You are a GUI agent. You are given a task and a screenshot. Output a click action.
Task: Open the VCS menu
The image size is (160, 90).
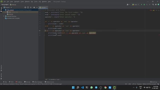[x=40, y=1]
